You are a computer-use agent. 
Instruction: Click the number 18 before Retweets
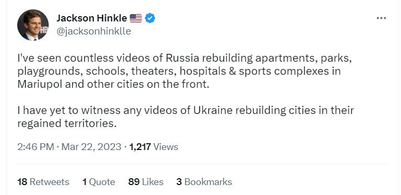pos(23,182)
